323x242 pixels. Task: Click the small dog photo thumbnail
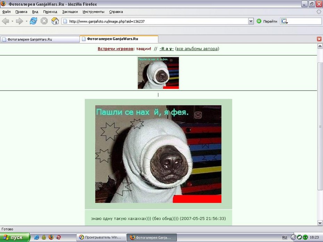coord(158,73)
